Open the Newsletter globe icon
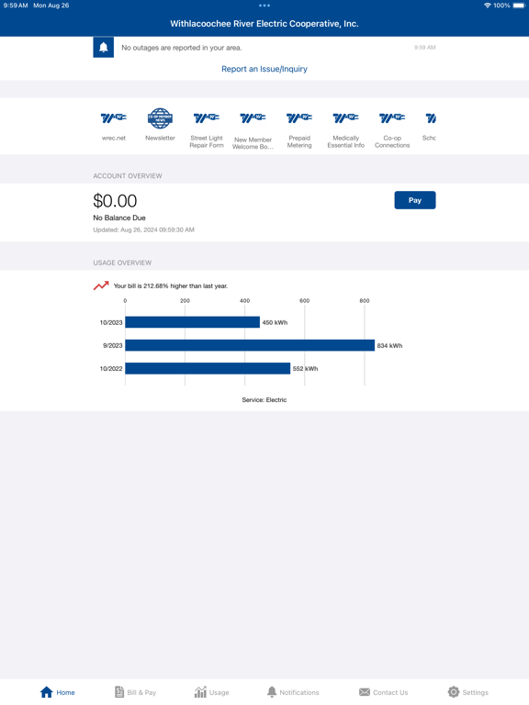Image resolution: width=529 pixels, height=705 pixels. pos(160,118)
